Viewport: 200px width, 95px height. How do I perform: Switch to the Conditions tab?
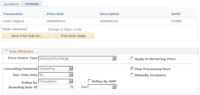tap(11, 4)
